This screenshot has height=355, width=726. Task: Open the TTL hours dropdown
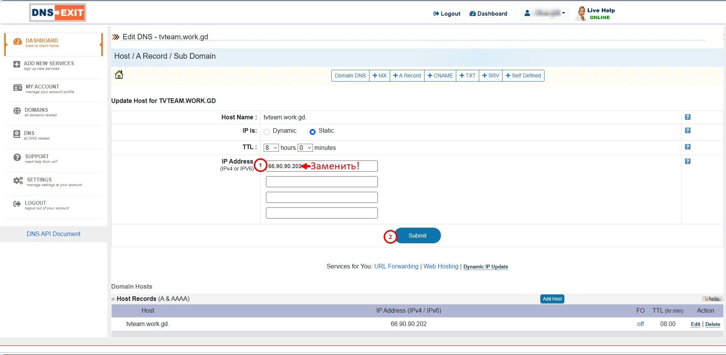(271, 148)
